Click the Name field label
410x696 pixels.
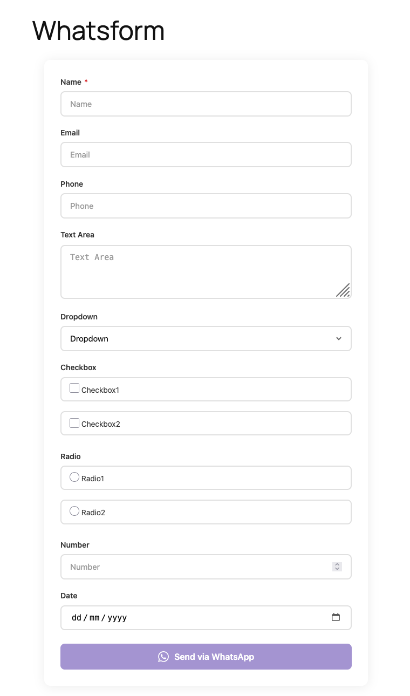[71, 82]
